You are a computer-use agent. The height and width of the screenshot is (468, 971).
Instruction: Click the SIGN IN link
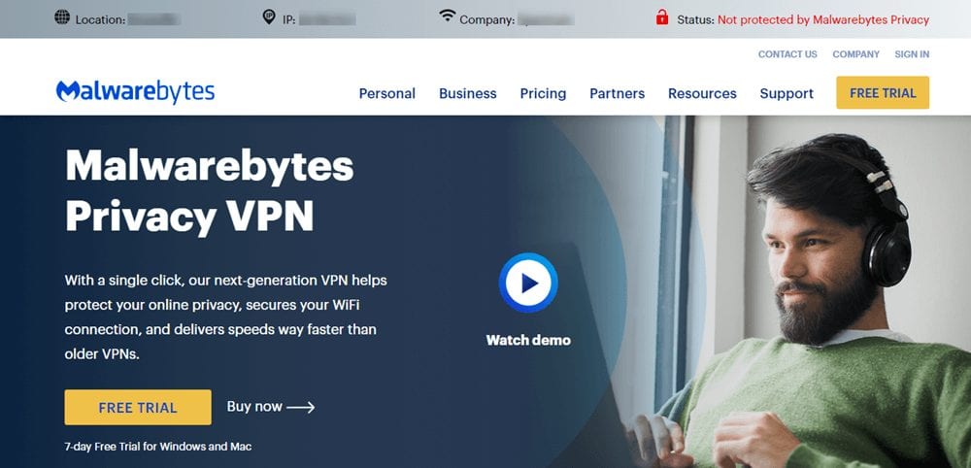[912, 54]
